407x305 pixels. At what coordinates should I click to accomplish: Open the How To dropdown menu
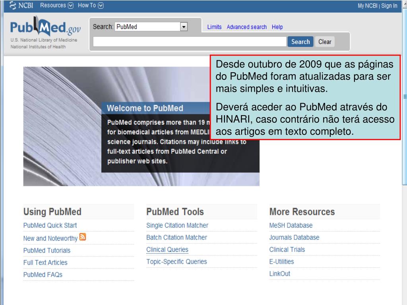[x=91, y=6]
